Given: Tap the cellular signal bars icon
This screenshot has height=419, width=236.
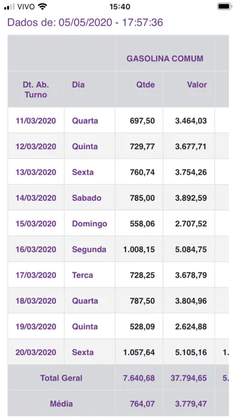Looking at the screenshot, I should (x=10, y=7).
